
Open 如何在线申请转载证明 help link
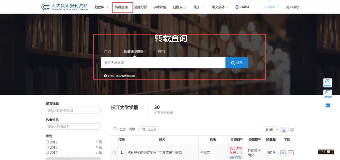(x=121, y=76)
